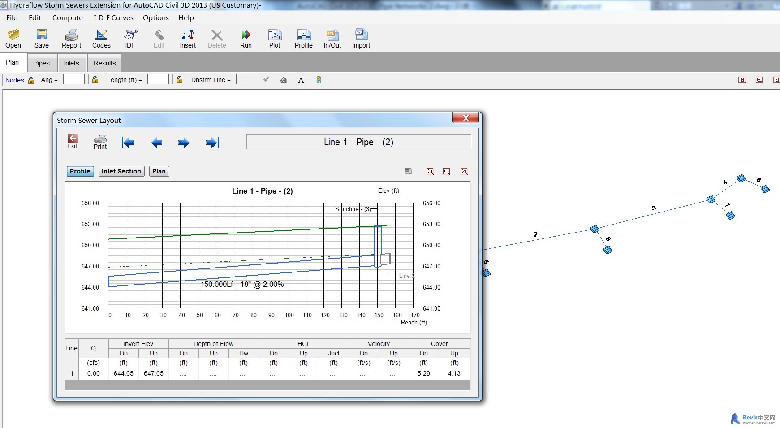Zoom in on main plan view
Image resolution: width=780 pixels, height=428 pixels.
click(742, 80)
